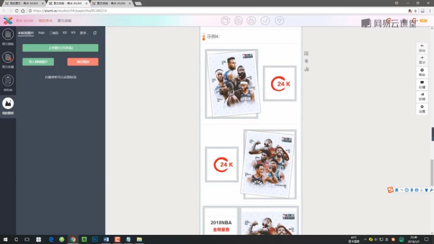Open the 图文排版 header link
This screenshot has width=434, height=244.
tap(65, 21)
